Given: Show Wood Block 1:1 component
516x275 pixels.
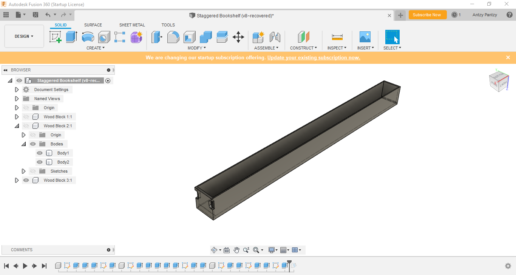Looking at the screenshot, I should click(x=26, y=117).
